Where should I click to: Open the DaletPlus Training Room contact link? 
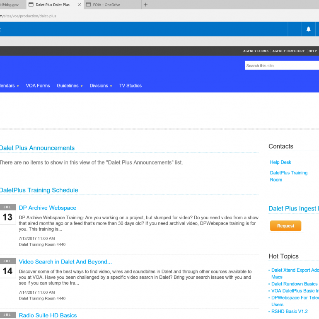(x=288, y=176)
